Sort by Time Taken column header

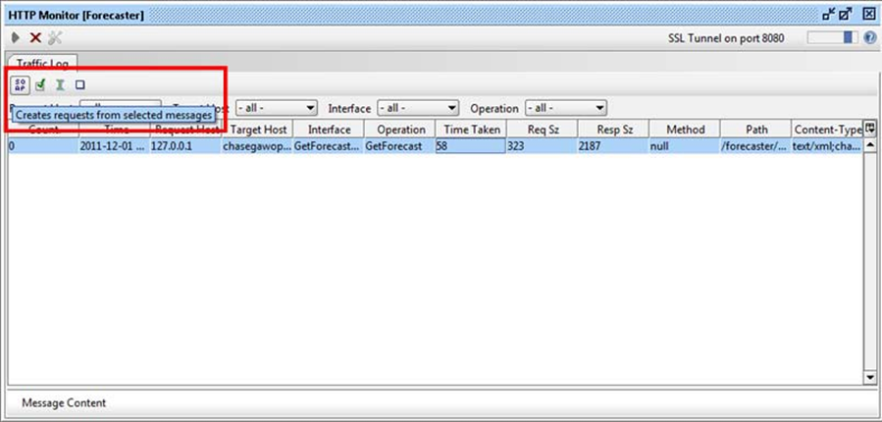[471, 130]
